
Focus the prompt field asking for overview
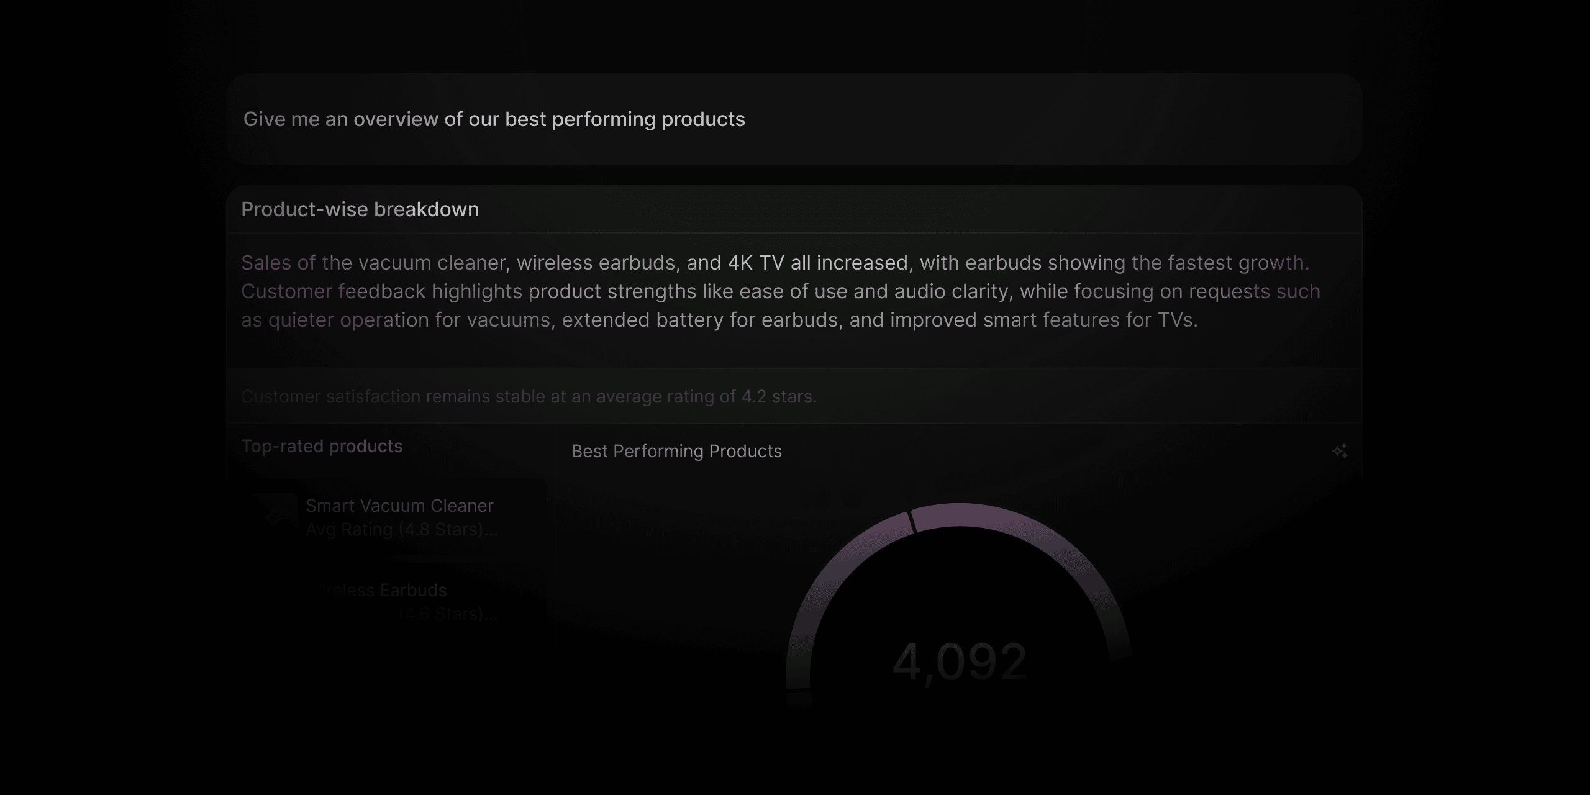(x=794, y=119)
